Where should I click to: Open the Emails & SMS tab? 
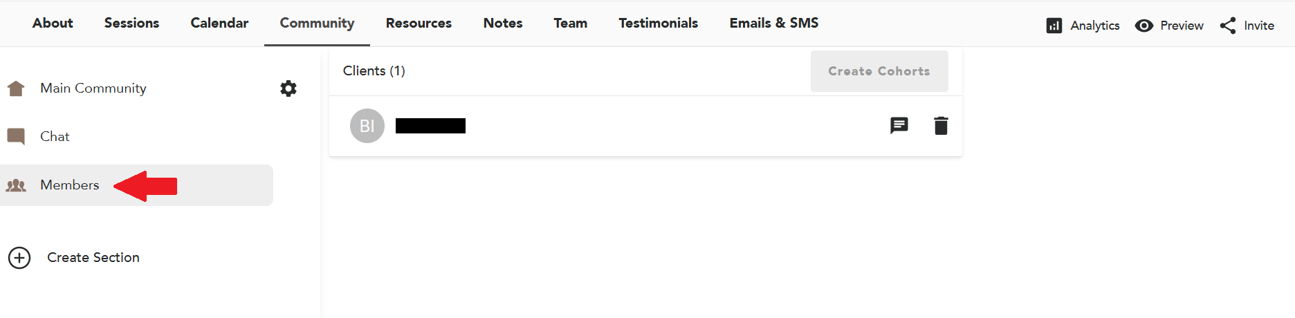coord(773,23)
